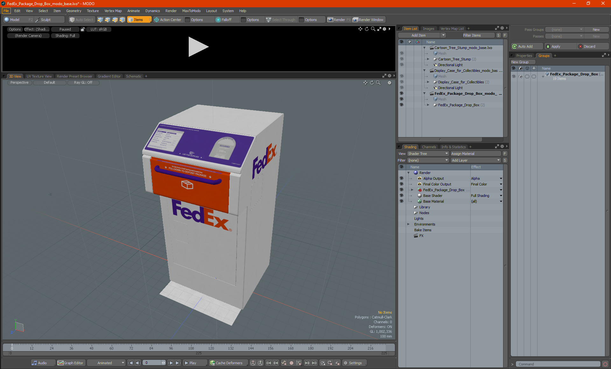The height and width of the screenshot is (369, 611).
Task: Click the material selection mode icon
Action: click(122, 20)
